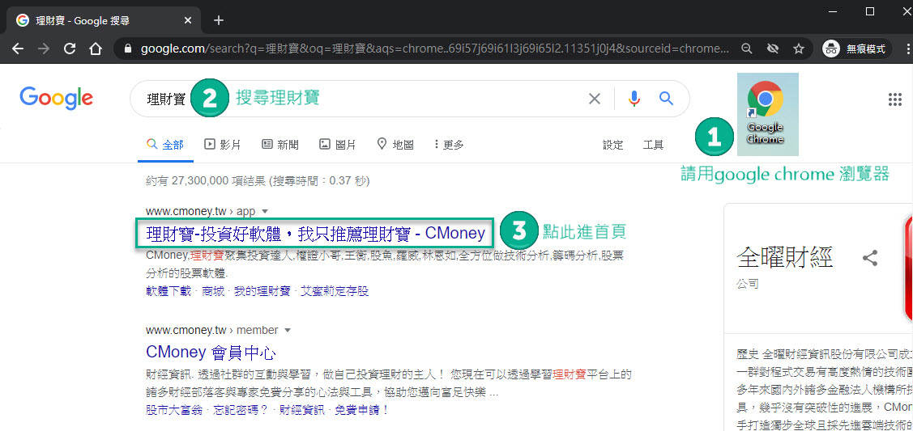This screenshot has height=431, width=913.
Task: Switch to the 新聞 results tab
Action: 280,145
